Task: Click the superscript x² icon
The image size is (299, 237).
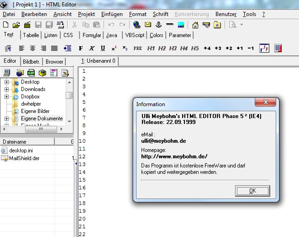Action: click(x=114, y=48)
